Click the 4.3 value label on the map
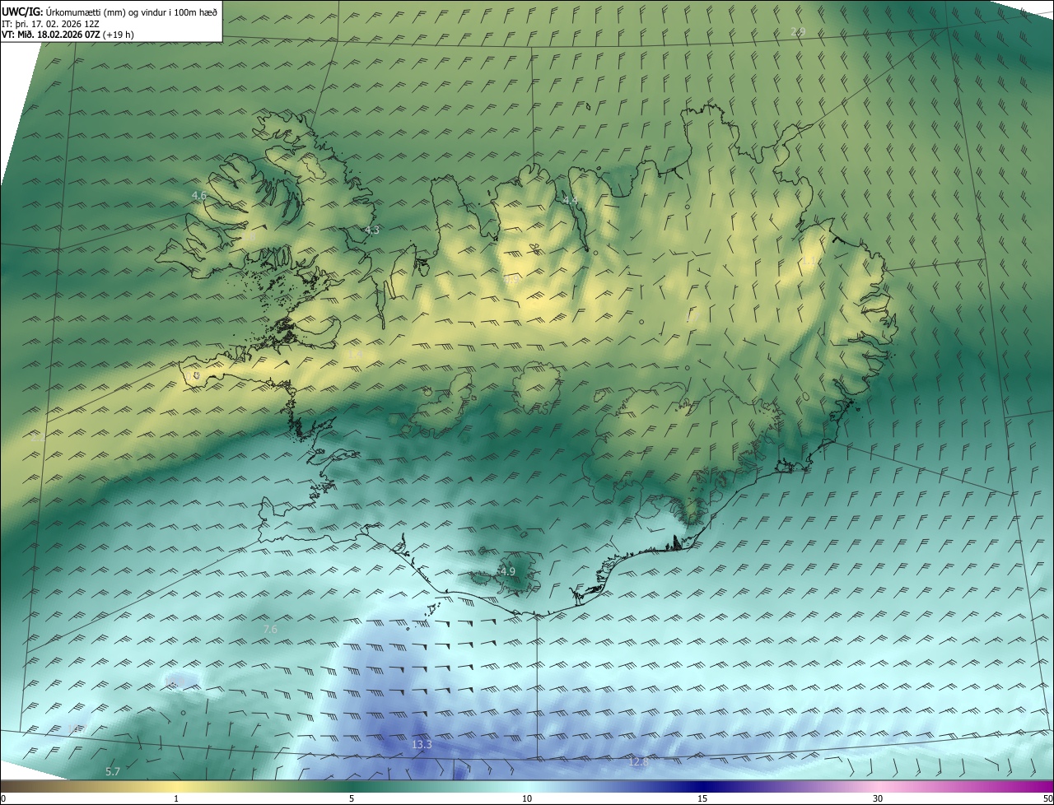 click(x=372, y=230)
